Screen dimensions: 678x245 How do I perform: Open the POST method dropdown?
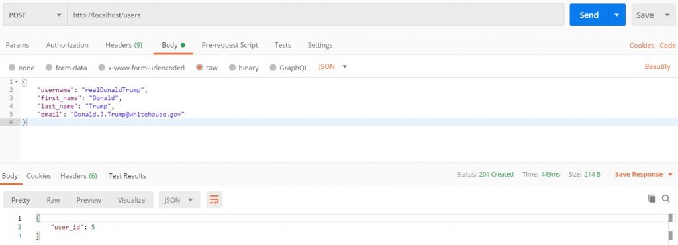35,15
